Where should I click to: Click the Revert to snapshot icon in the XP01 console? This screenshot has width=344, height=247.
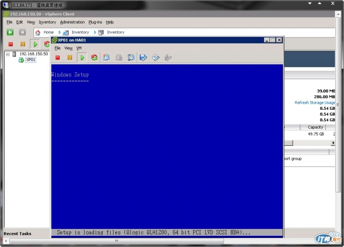[x=119, y=58]
